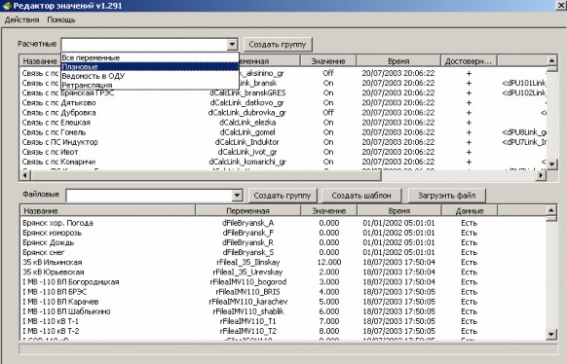Click the 8.000 value for rFileaIMV110_T2
The height and width of the screenshot is (364, 567).
(329, 331)
